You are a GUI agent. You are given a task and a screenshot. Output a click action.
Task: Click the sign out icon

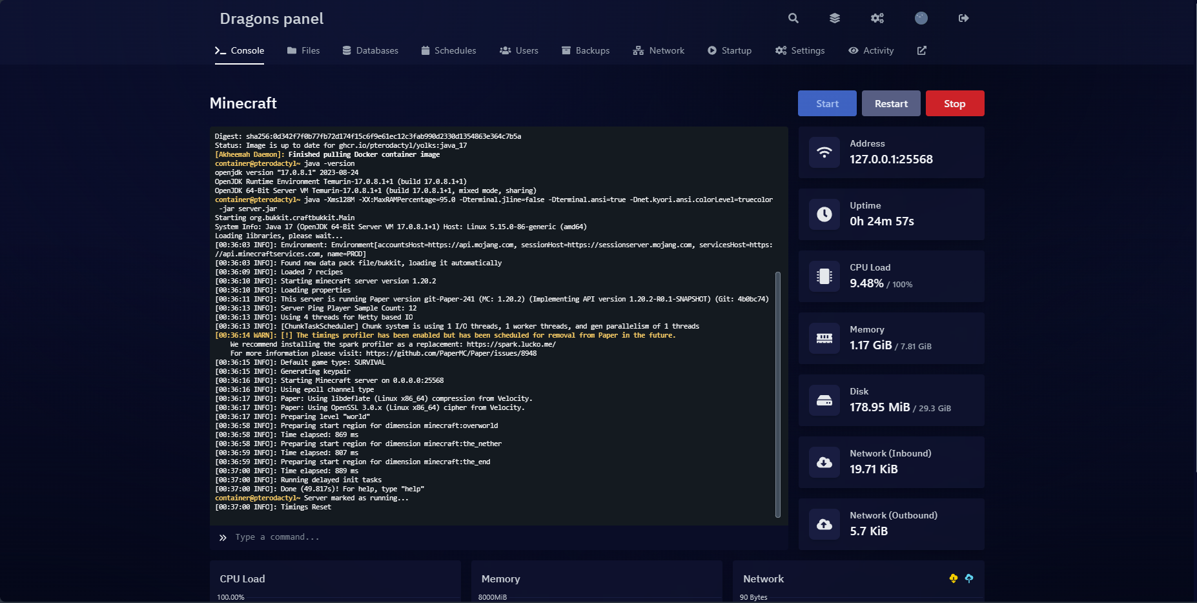pos(964,18)
